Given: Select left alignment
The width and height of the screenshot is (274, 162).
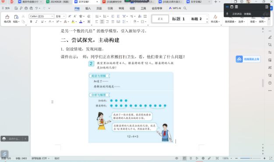Looking at the screenshot, I should pyautogui.click(x=97, y=21).
